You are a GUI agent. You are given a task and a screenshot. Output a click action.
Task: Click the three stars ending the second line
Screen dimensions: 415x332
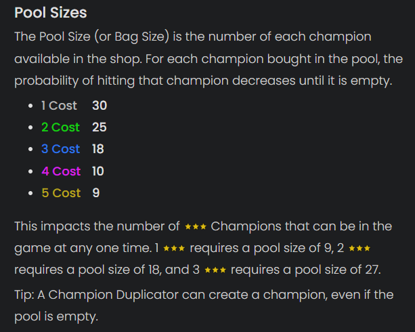click(359, 249)
